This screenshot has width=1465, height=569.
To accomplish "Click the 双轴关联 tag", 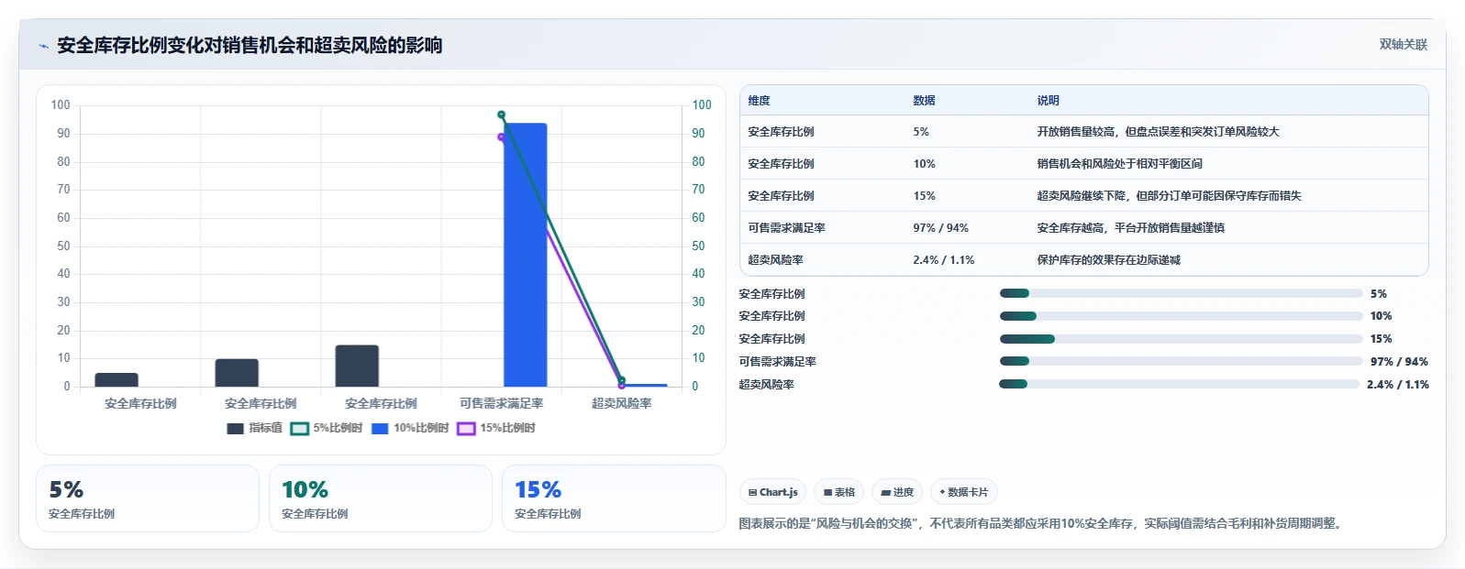I will (x=1404, y=44).
